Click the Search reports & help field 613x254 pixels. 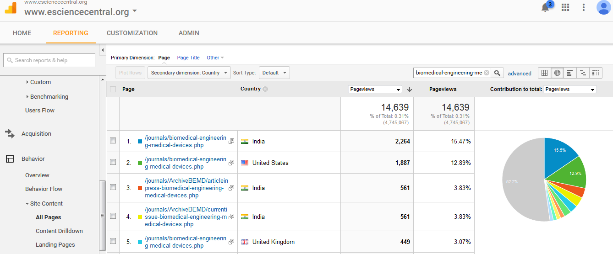[x=49, y=60]
